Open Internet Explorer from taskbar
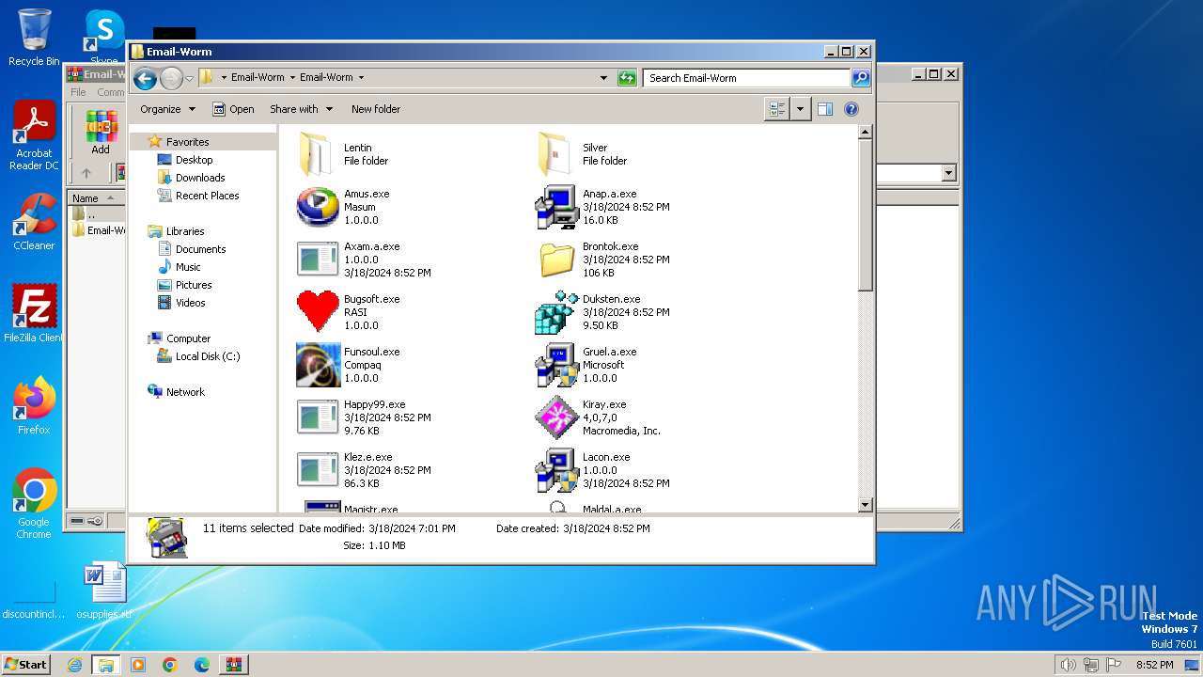 pos(74,665)
